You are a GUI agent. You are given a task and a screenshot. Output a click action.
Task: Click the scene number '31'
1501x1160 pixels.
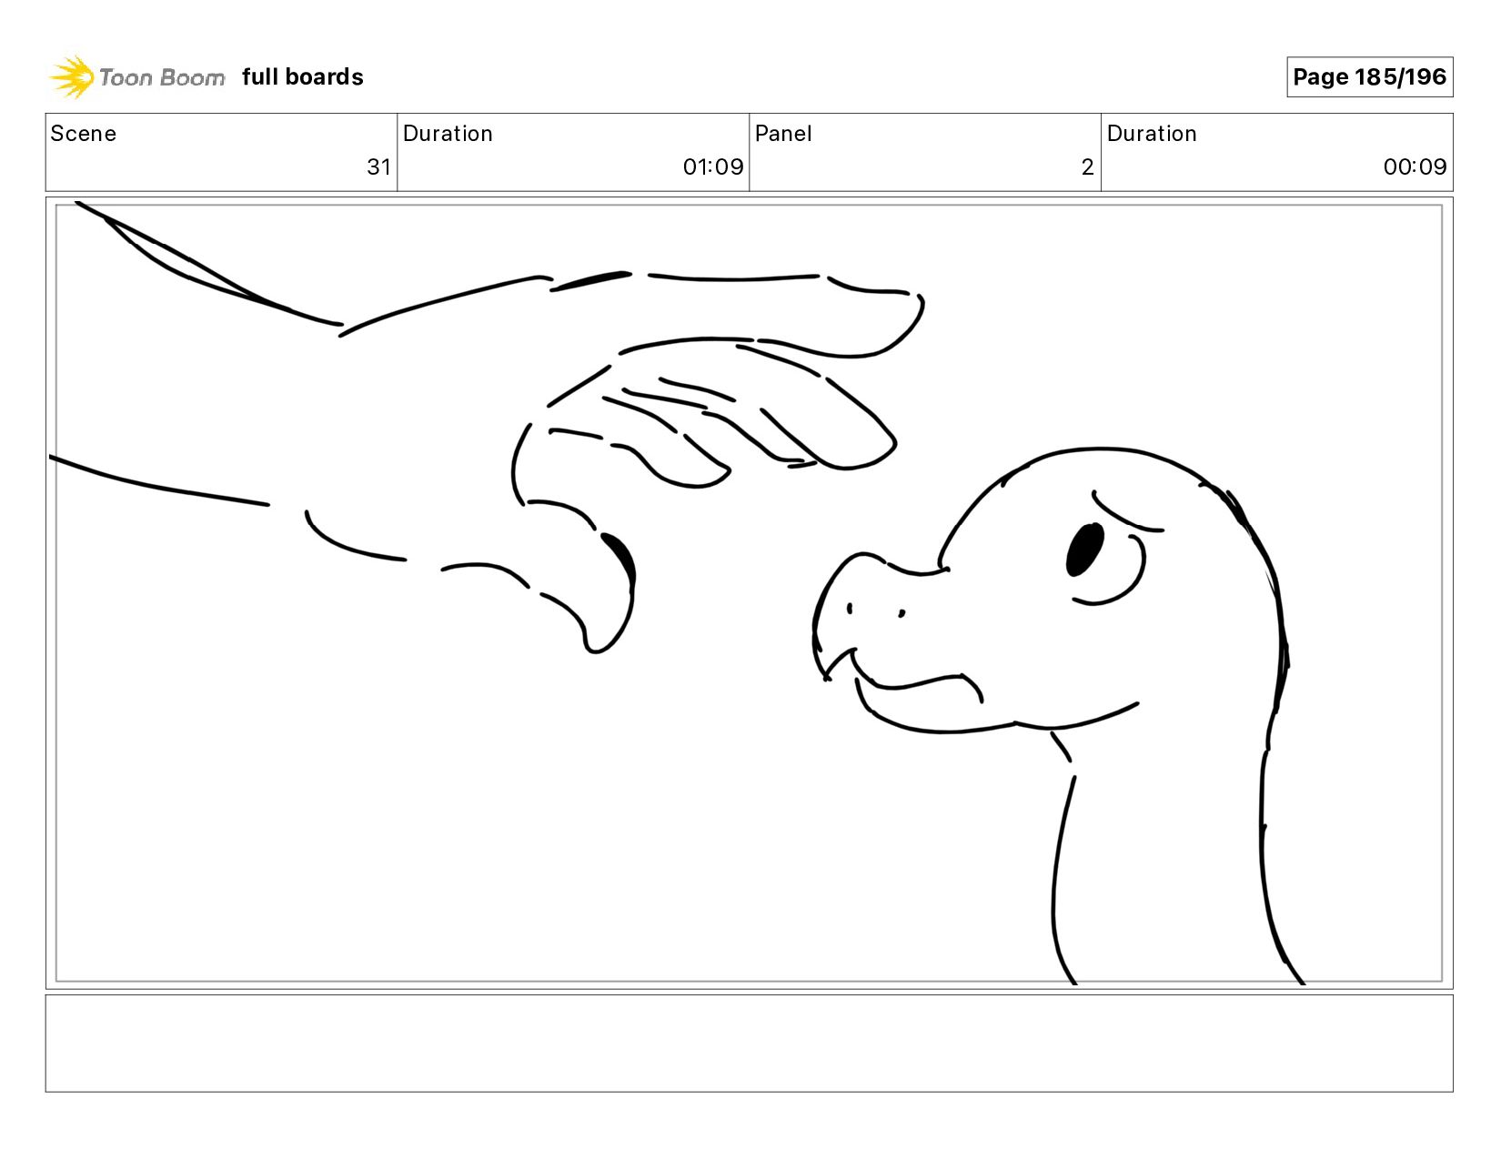click(378, 166)
